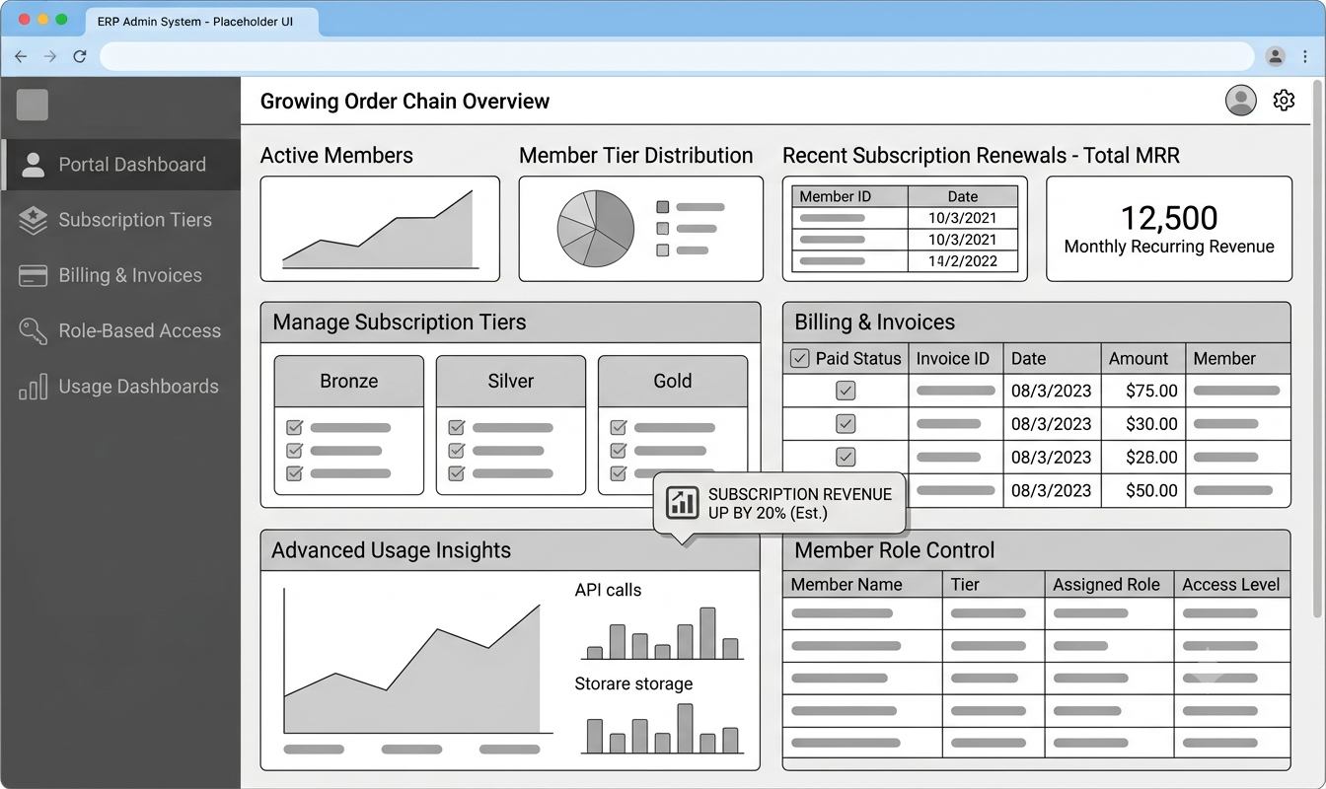Click the chart icon in revenue tooltip
The image size is (1326, 789).
point(683,503)
